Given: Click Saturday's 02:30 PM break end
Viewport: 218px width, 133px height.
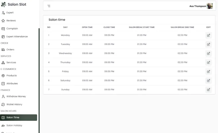Looking at the screenshot, I should [x=182, y=80].
